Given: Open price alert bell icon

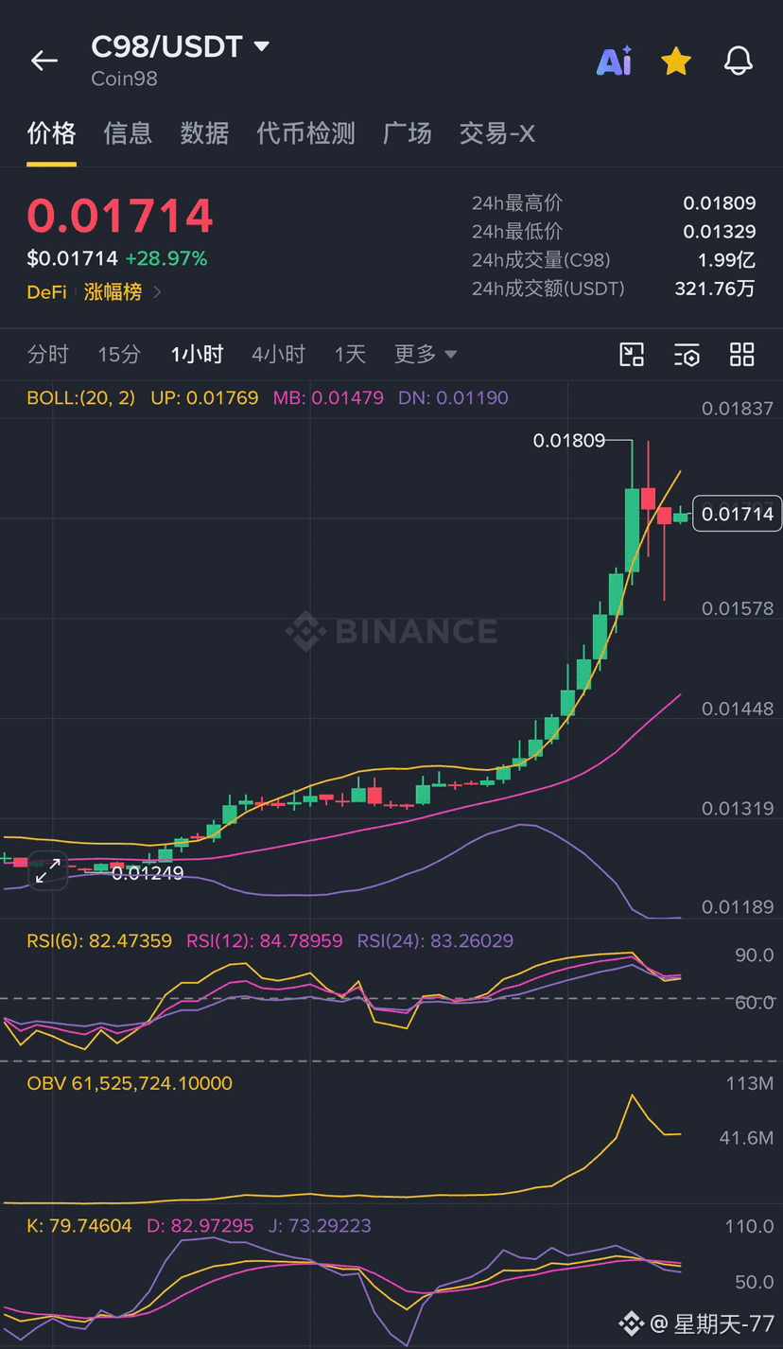Looking at the screenshot, I should tap(739, 61).
